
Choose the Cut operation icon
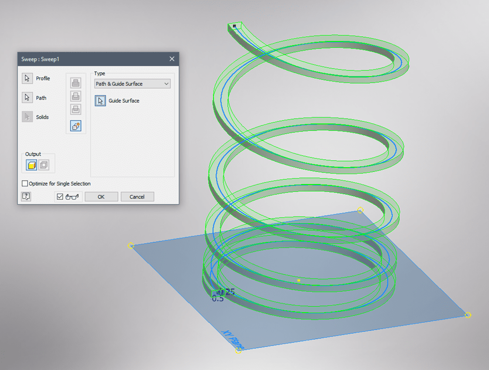pyautogui.click(x=76, y=96)
